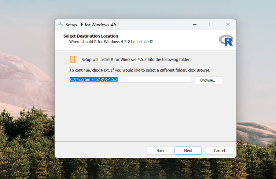This screenshot has height=179, width=276.
Task: Click the yellow folder icon
Action: (74, 60)
